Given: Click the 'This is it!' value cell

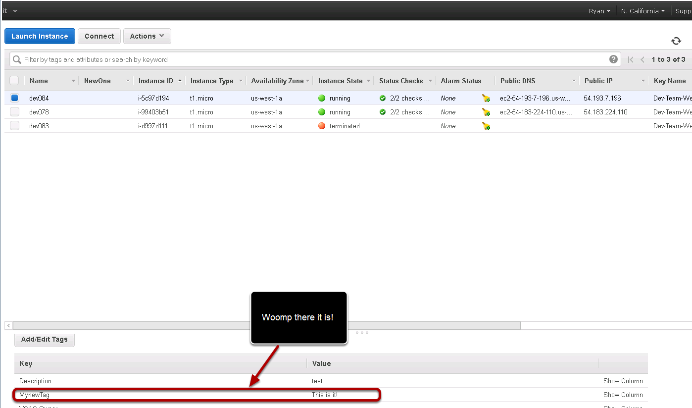Looking at the screenshot, I should pos(325,395).
